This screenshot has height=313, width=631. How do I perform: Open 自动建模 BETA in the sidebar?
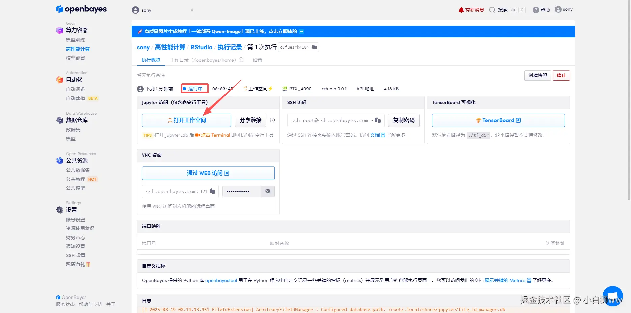pyautogui.click(x=82, y=98)
